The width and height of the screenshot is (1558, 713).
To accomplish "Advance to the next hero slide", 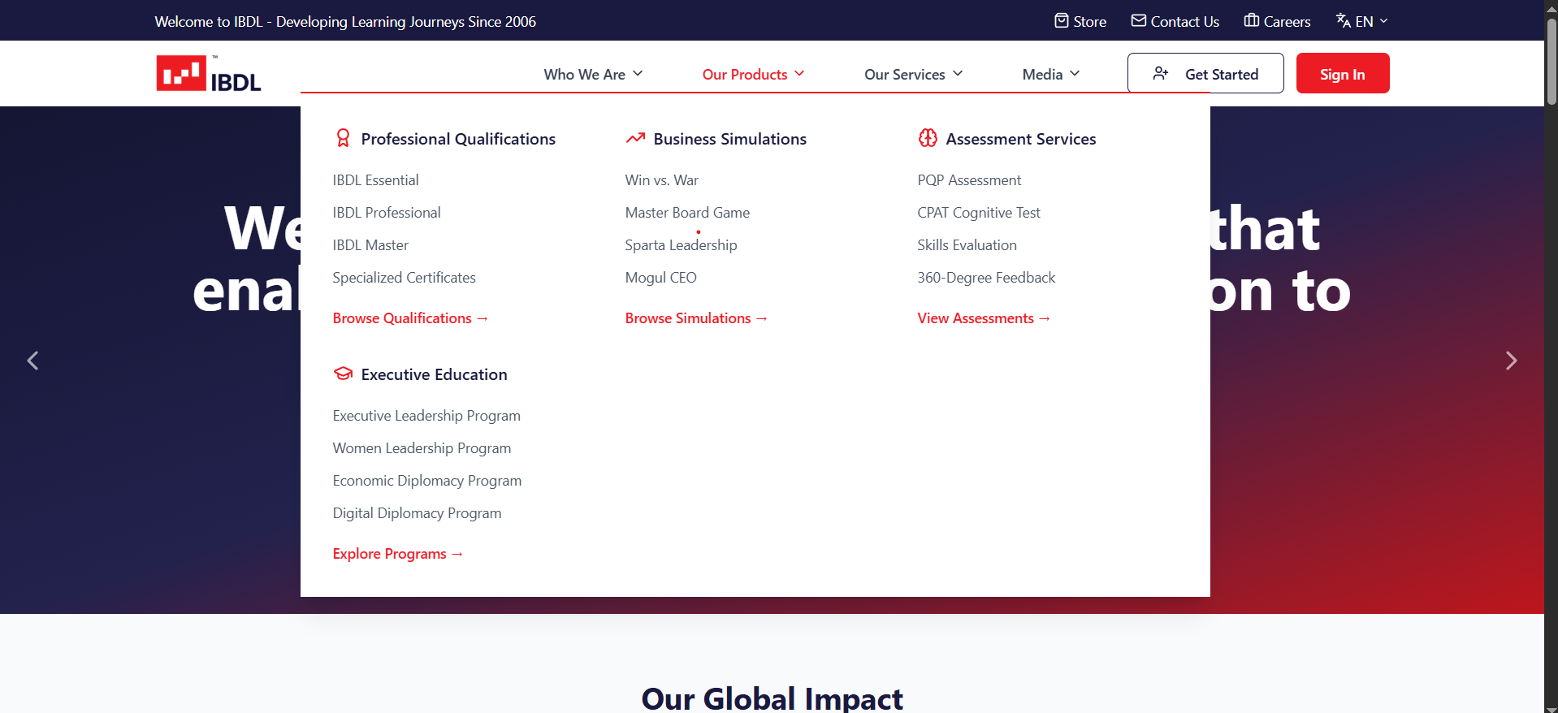I will [x=1511, y=361].
